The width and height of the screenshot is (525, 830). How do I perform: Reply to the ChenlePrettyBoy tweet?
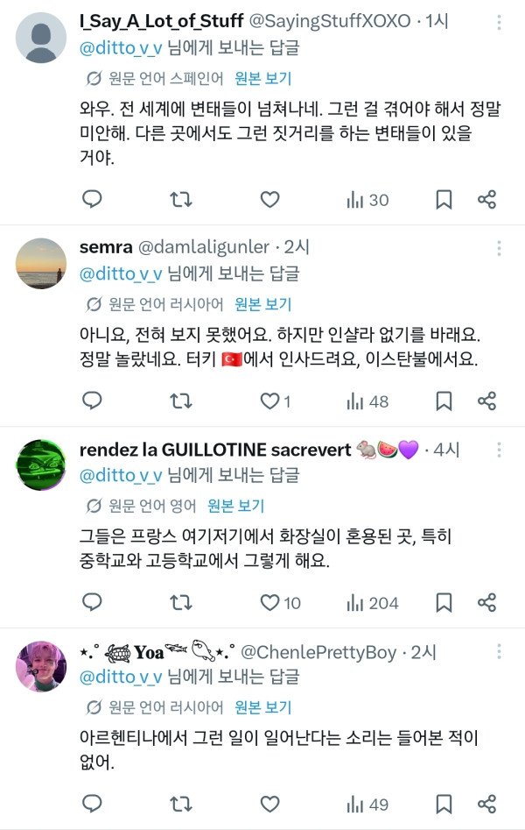pyautogui.click(x=93, y=804)
